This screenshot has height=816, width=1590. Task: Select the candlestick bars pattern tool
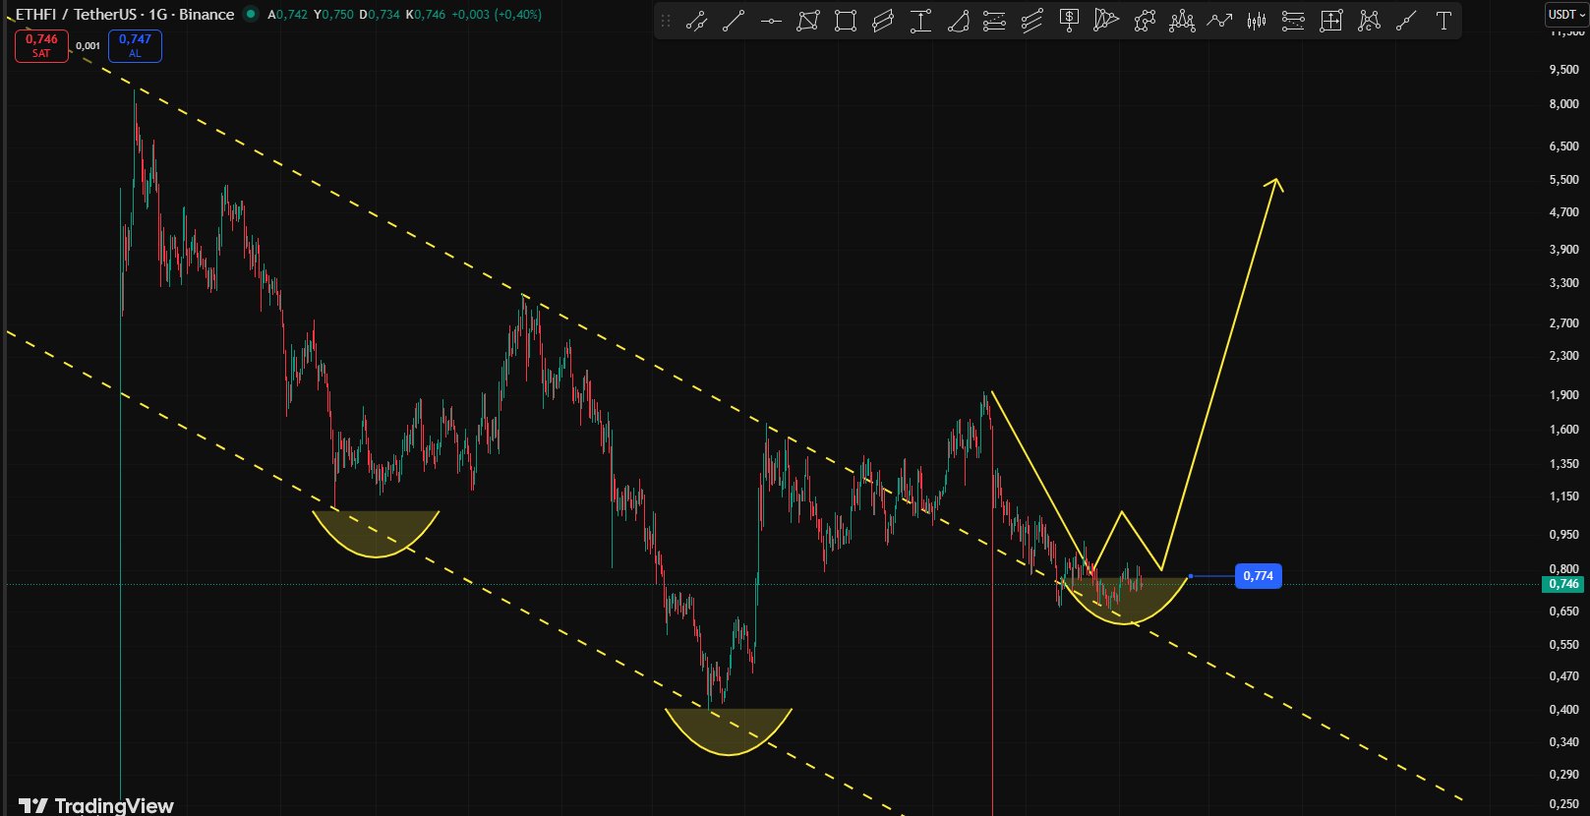[1257, 21]
